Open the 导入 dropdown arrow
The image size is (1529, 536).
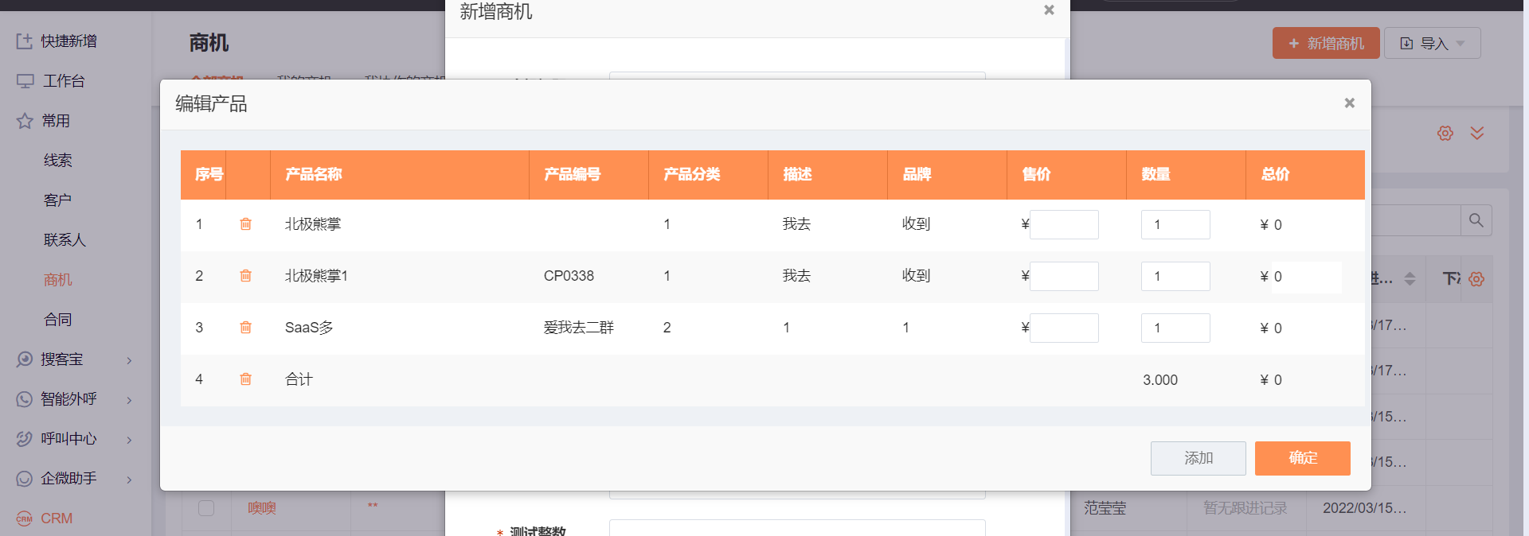(x=1461, y=44)
